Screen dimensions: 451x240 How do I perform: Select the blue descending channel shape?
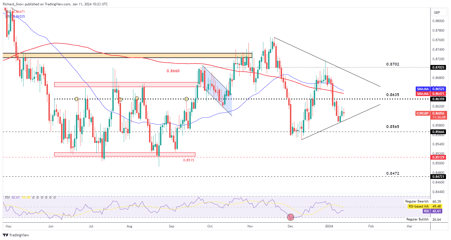[x=217, y=90]
